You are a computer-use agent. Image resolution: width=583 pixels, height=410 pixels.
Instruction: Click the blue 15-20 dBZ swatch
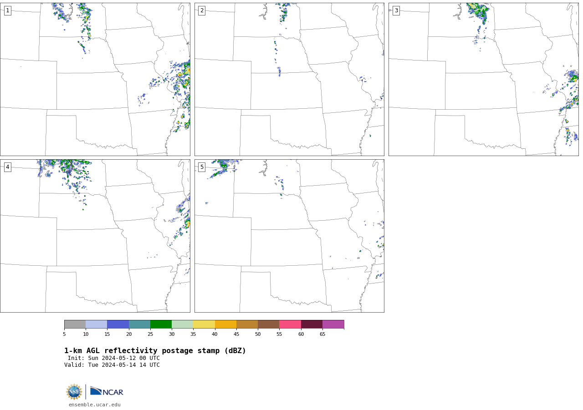pyautogui.click(x=118, y=324)
